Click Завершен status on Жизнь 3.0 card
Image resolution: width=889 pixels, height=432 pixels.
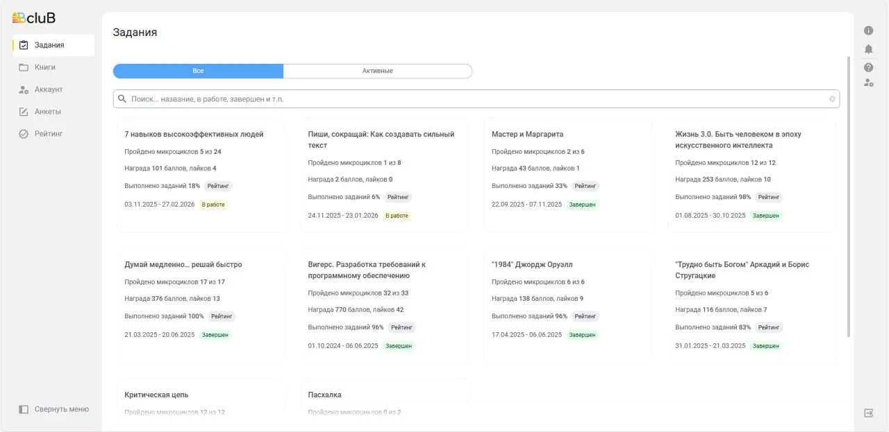point(766,216)
